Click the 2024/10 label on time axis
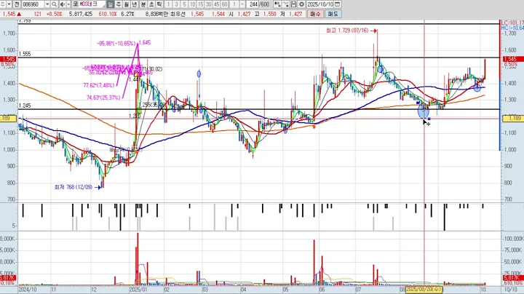524x294 pixels. tap(28, 290)
